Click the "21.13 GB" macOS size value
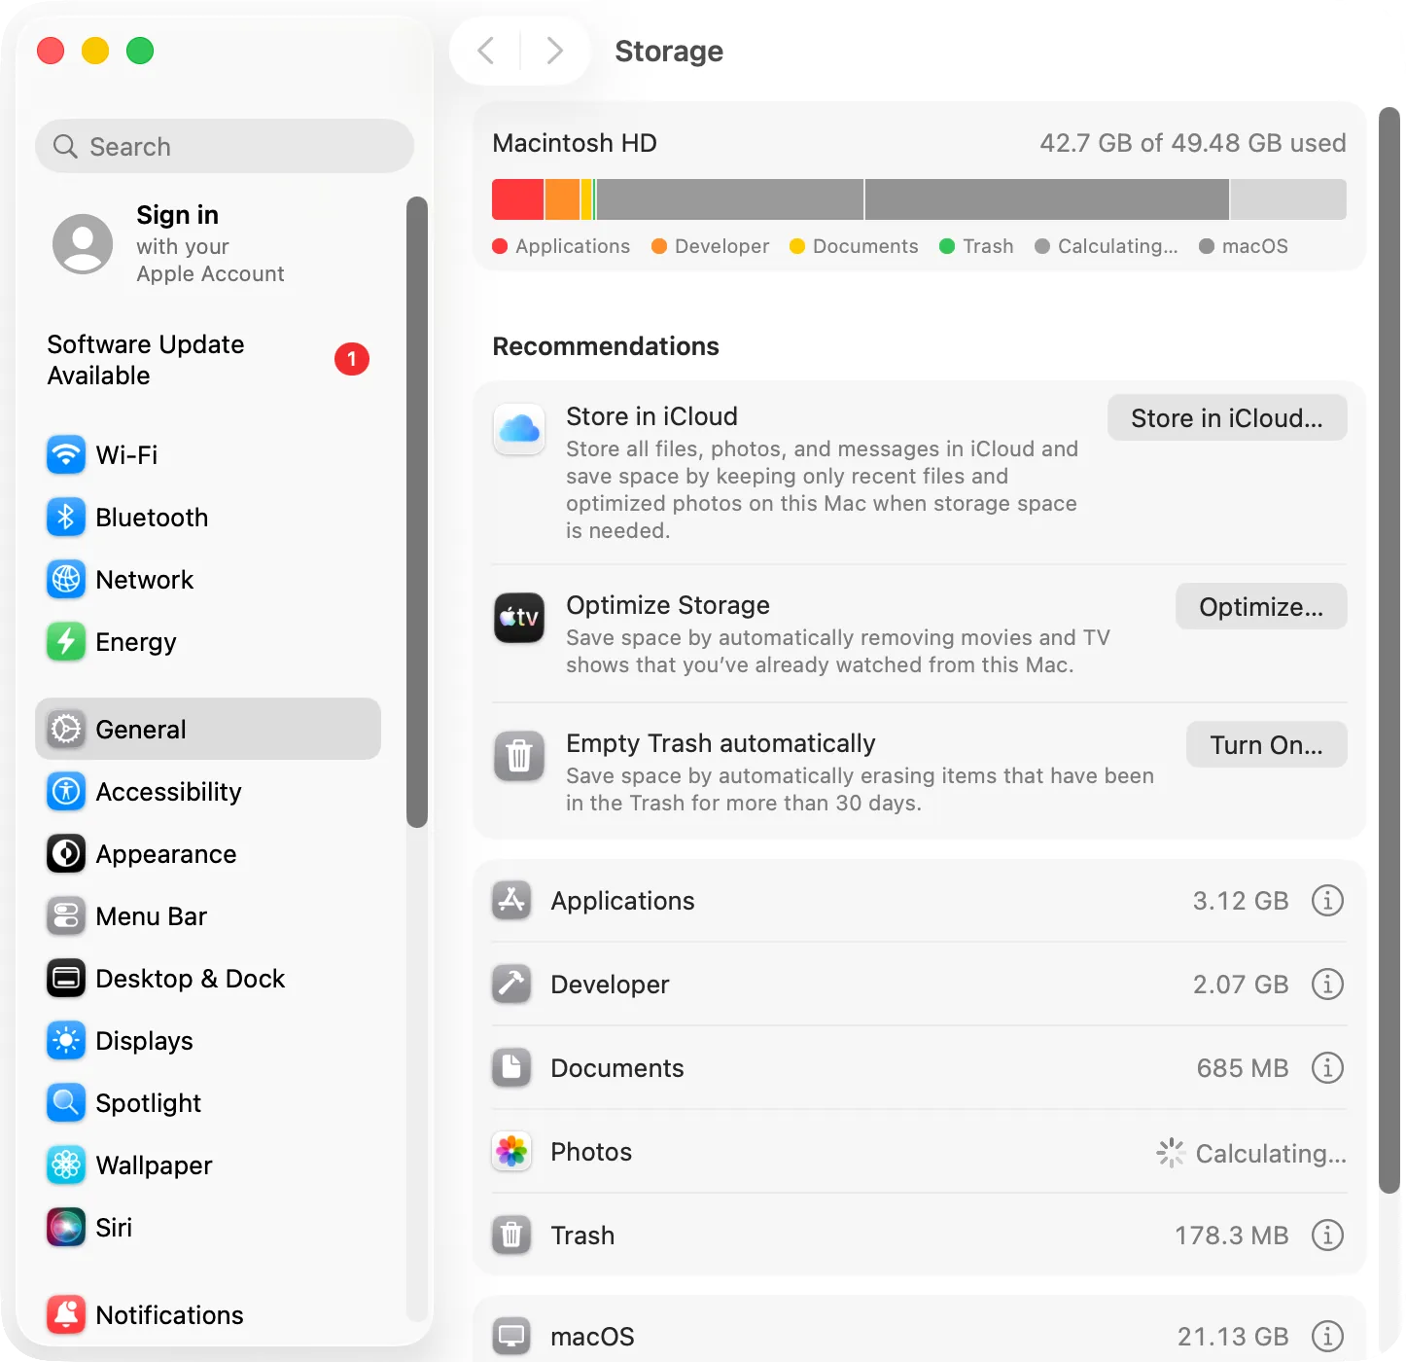 click(1233, 1337)
